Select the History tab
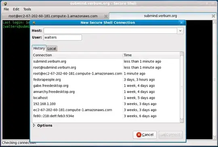 pyautogui.click(x=39, y=48)
